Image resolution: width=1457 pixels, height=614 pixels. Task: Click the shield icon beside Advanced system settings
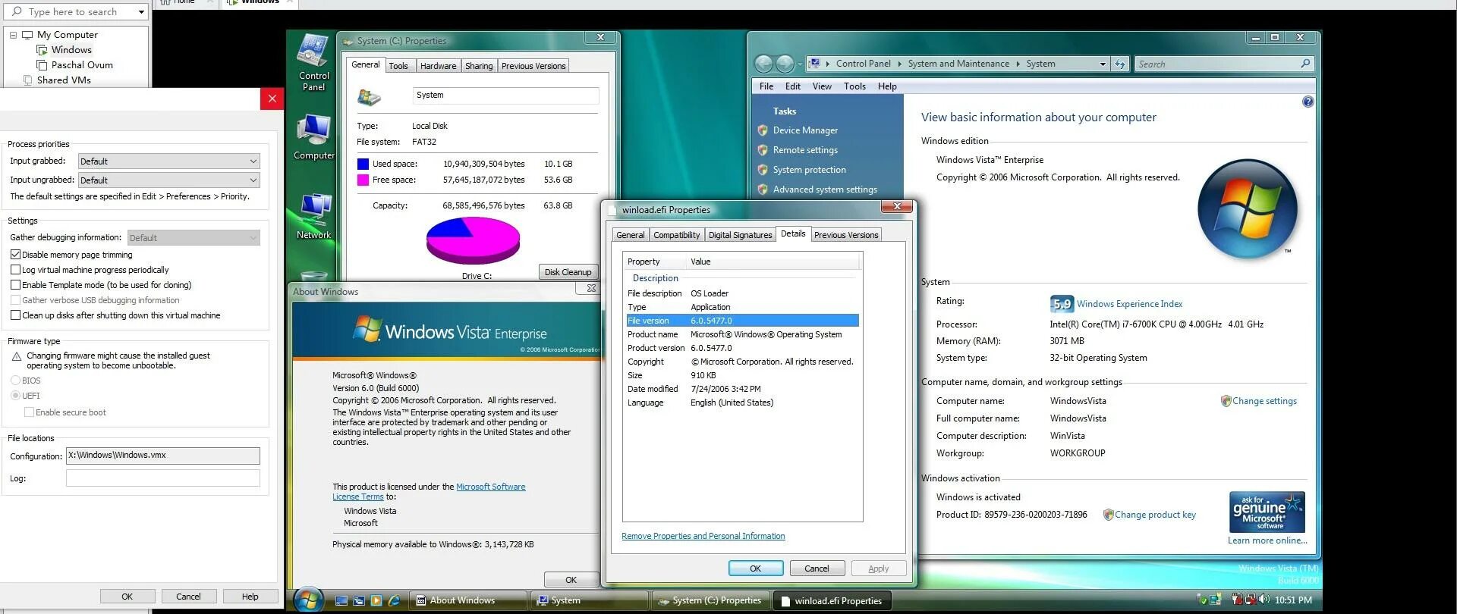pos(763,190)
